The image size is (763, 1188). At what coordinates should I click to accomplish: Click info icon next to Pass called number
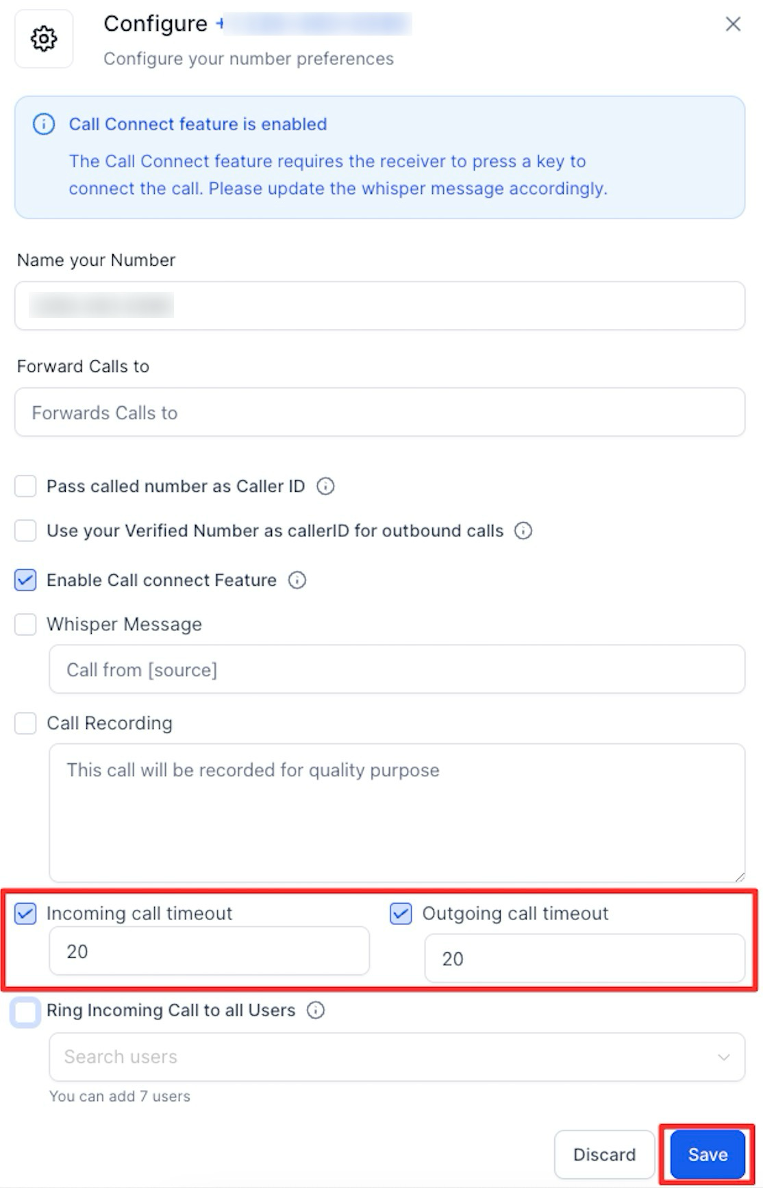coord(325,486)
